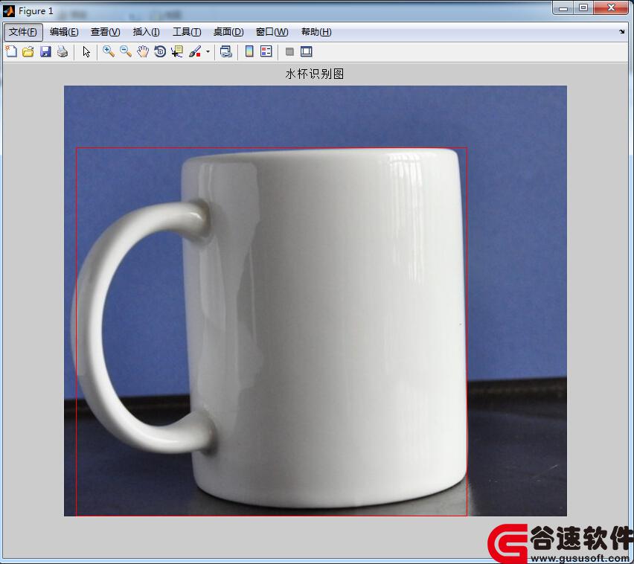Insert a legend using the toolbar icon
The image size is (634, 564).
pyautogui.click(x=266, y=52)
